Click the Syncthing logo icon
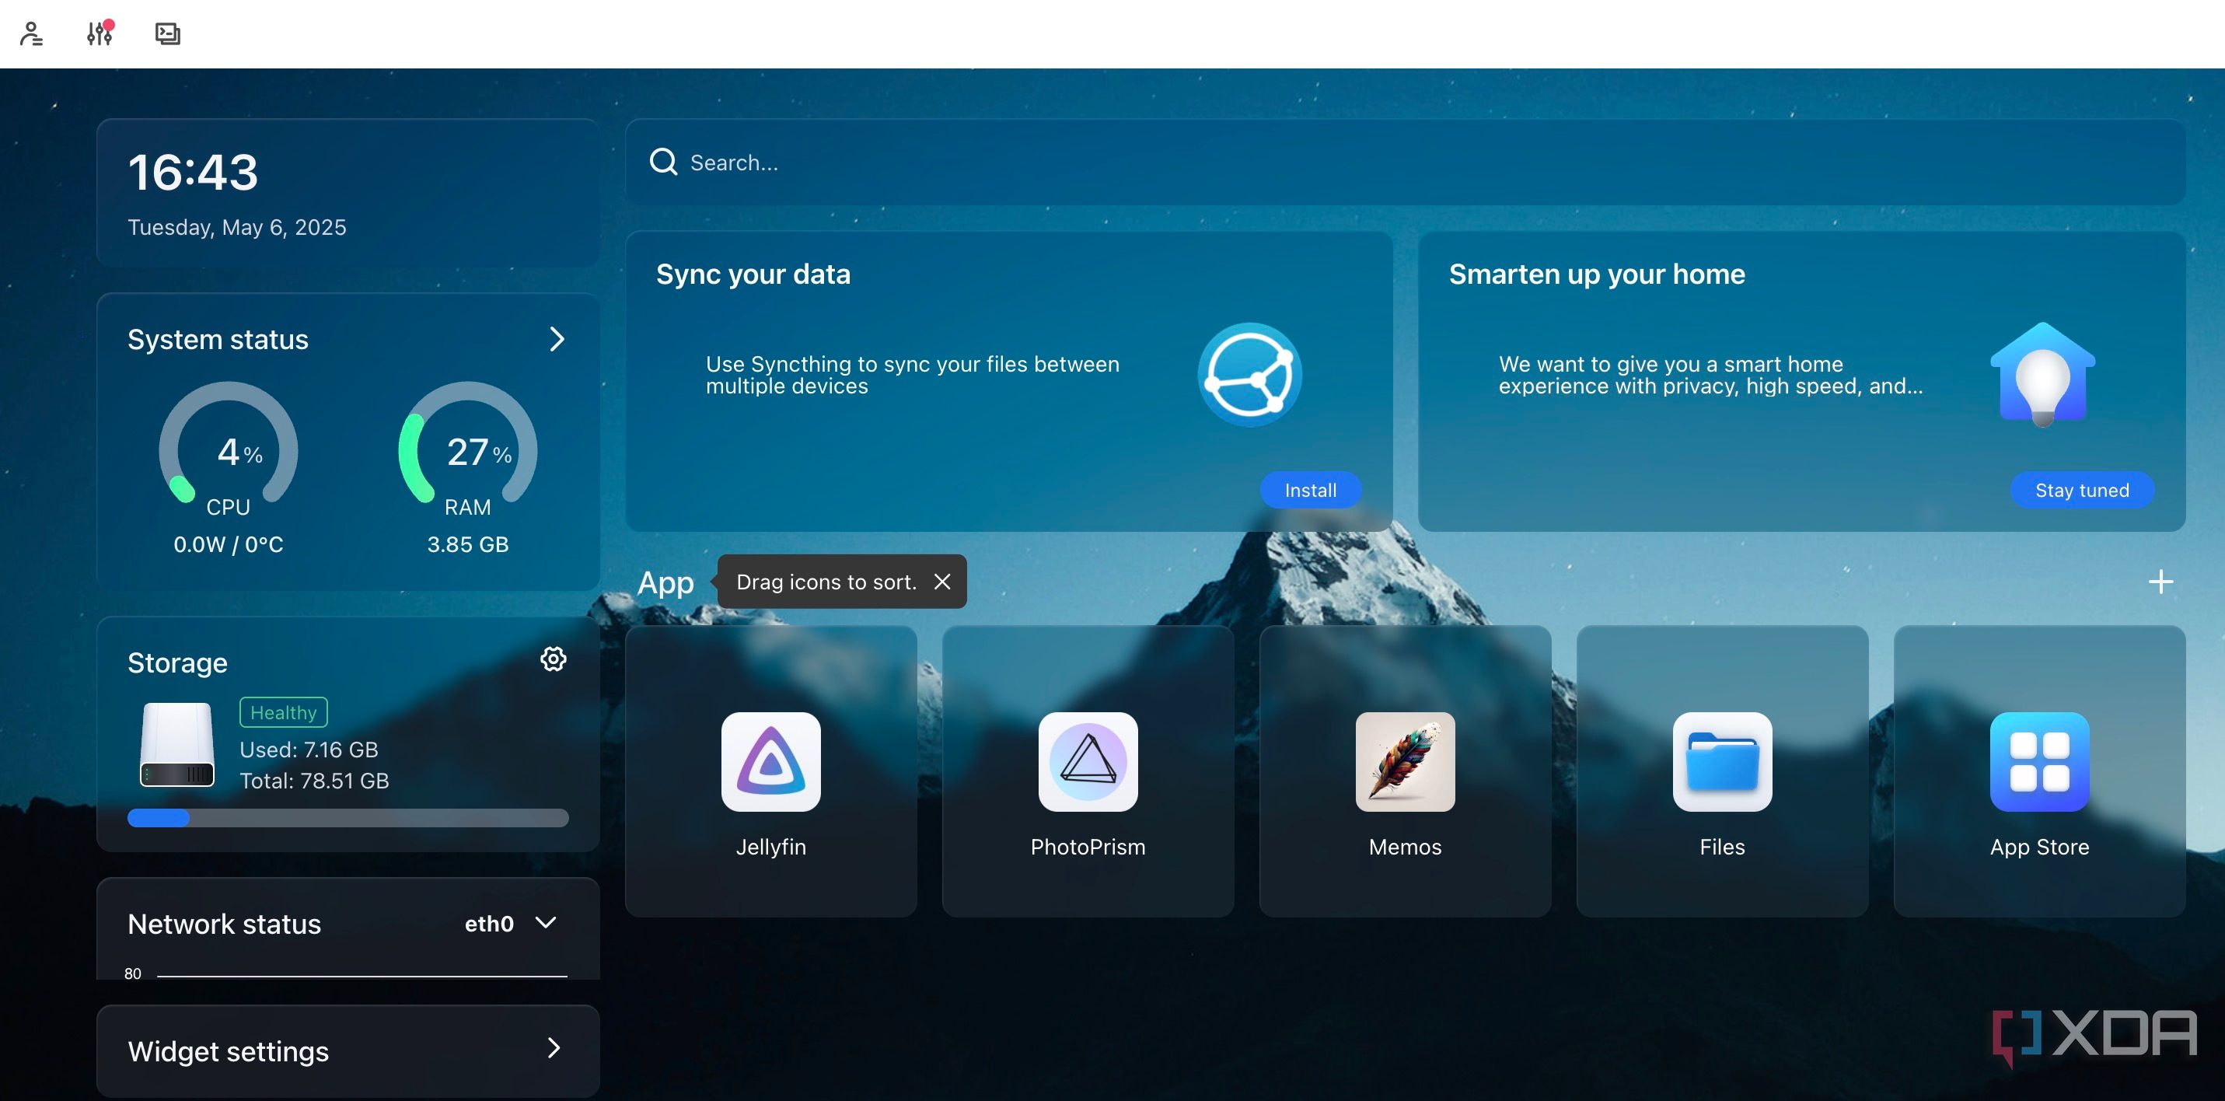The image size is (2225, 1101). pos(1249,374)
